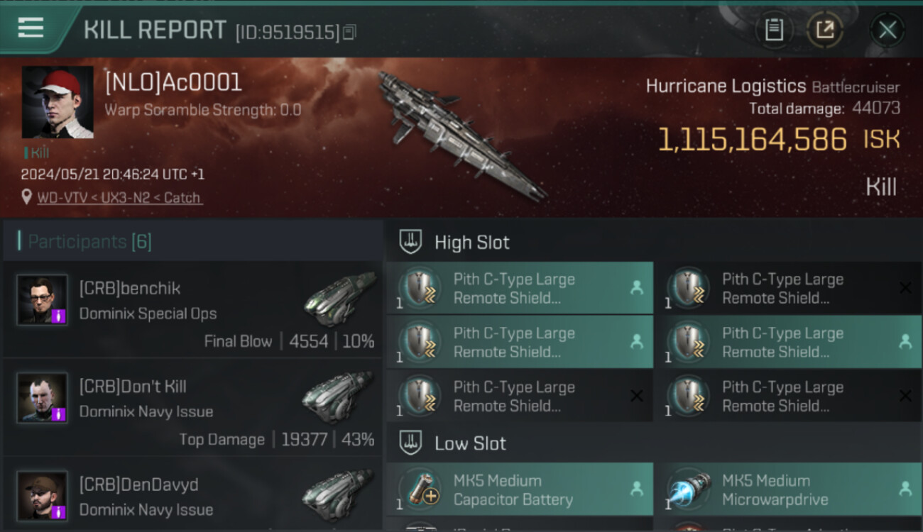Image resolution: width=923 pixels, height=532 pixels.
Task: Open Don't Kill participant entry
Action: (192, 408)
